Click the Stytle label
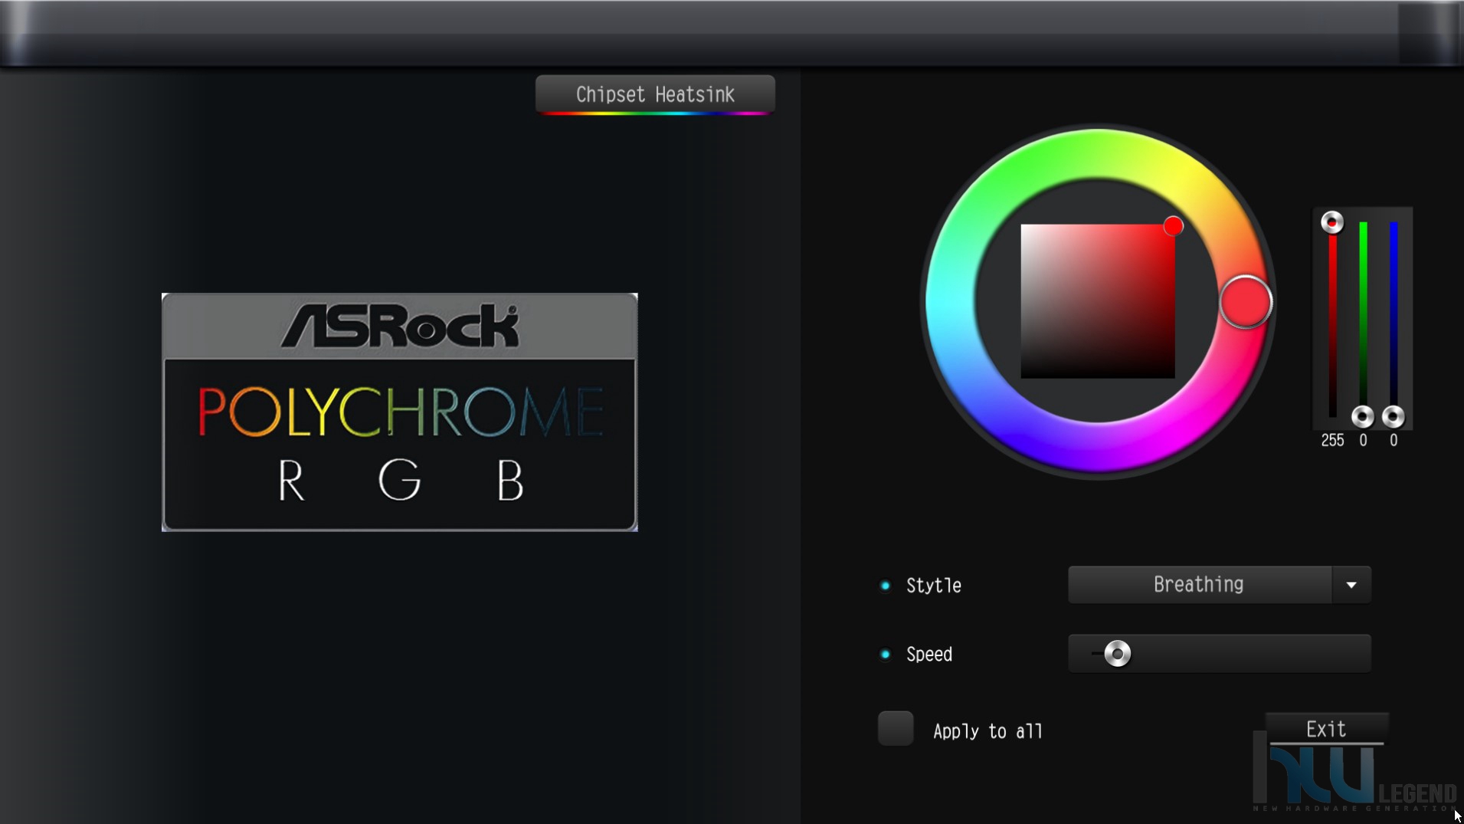The height and width of the screenshot is (824, 1464). tap(934, 586)
